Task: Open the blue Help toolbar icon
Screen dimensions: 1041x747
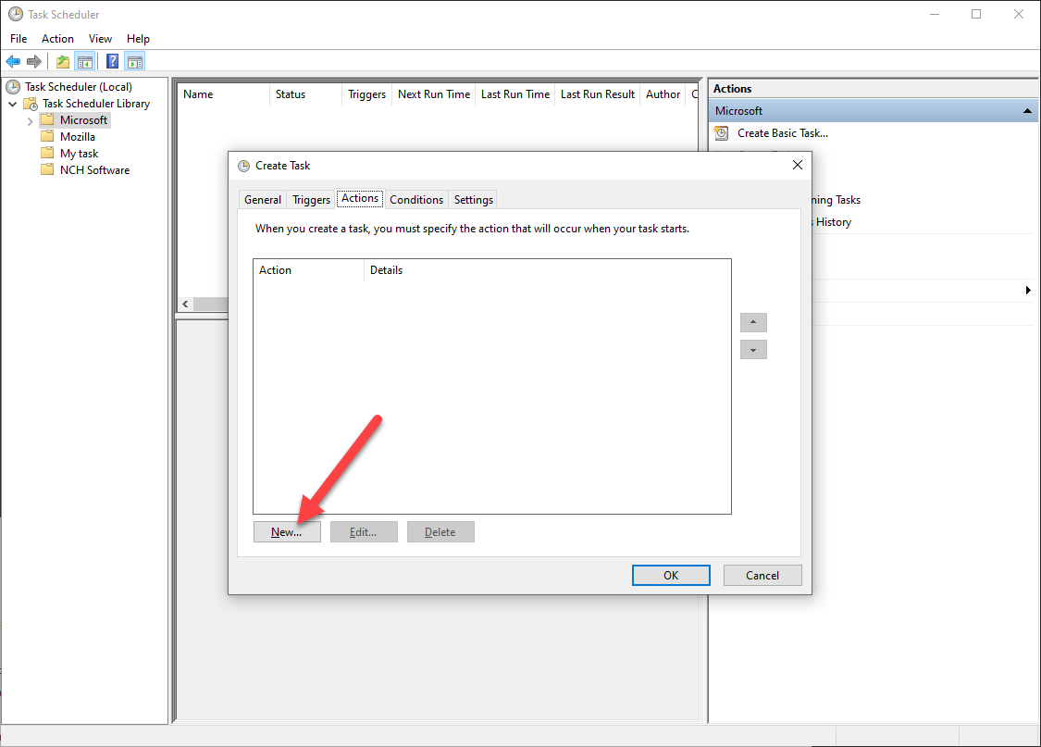Action: pyautogui.click(x=113, y=62)
